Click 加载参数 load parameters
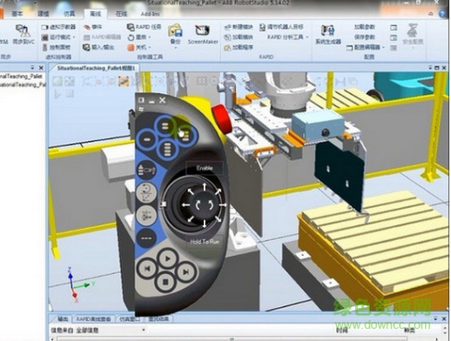Image resolution: width=451 pixels, height=341 pixels. click(x=364, y=27)
